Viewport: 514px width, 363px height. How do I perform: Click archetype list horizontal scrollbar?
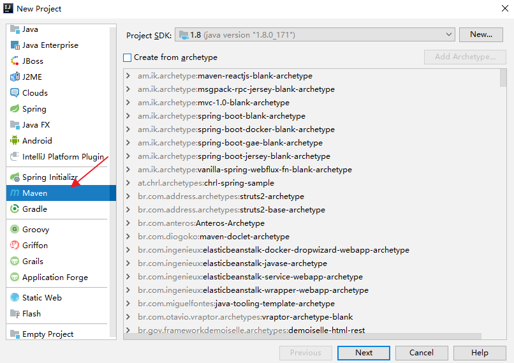pos(302,336)
